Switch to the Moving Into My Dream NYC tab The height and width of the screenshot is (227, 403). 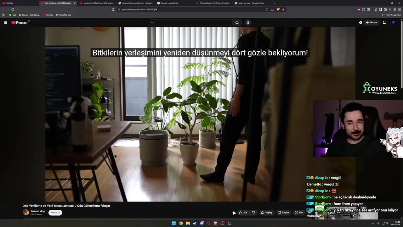(97, 3)
